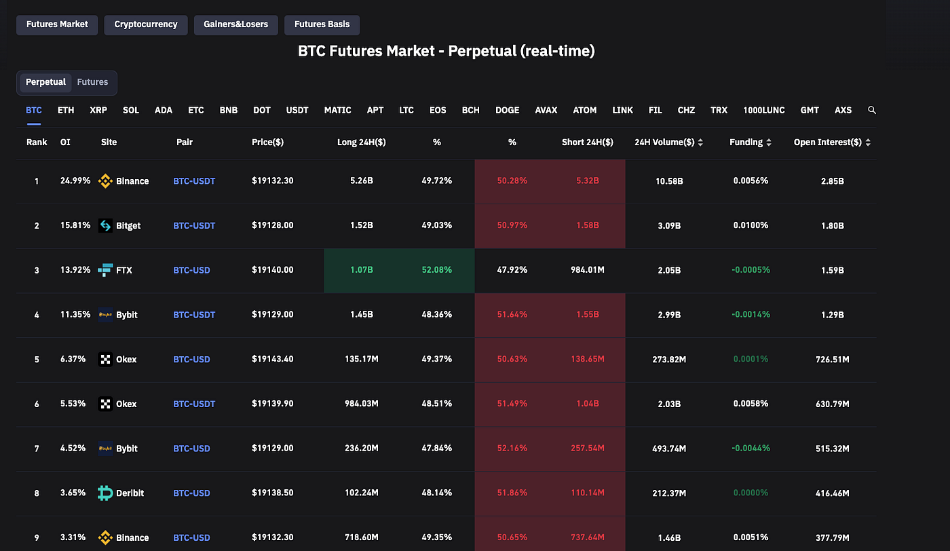Open BTC-USDT pair link in Binance rank 1 row

coord(194,181)
